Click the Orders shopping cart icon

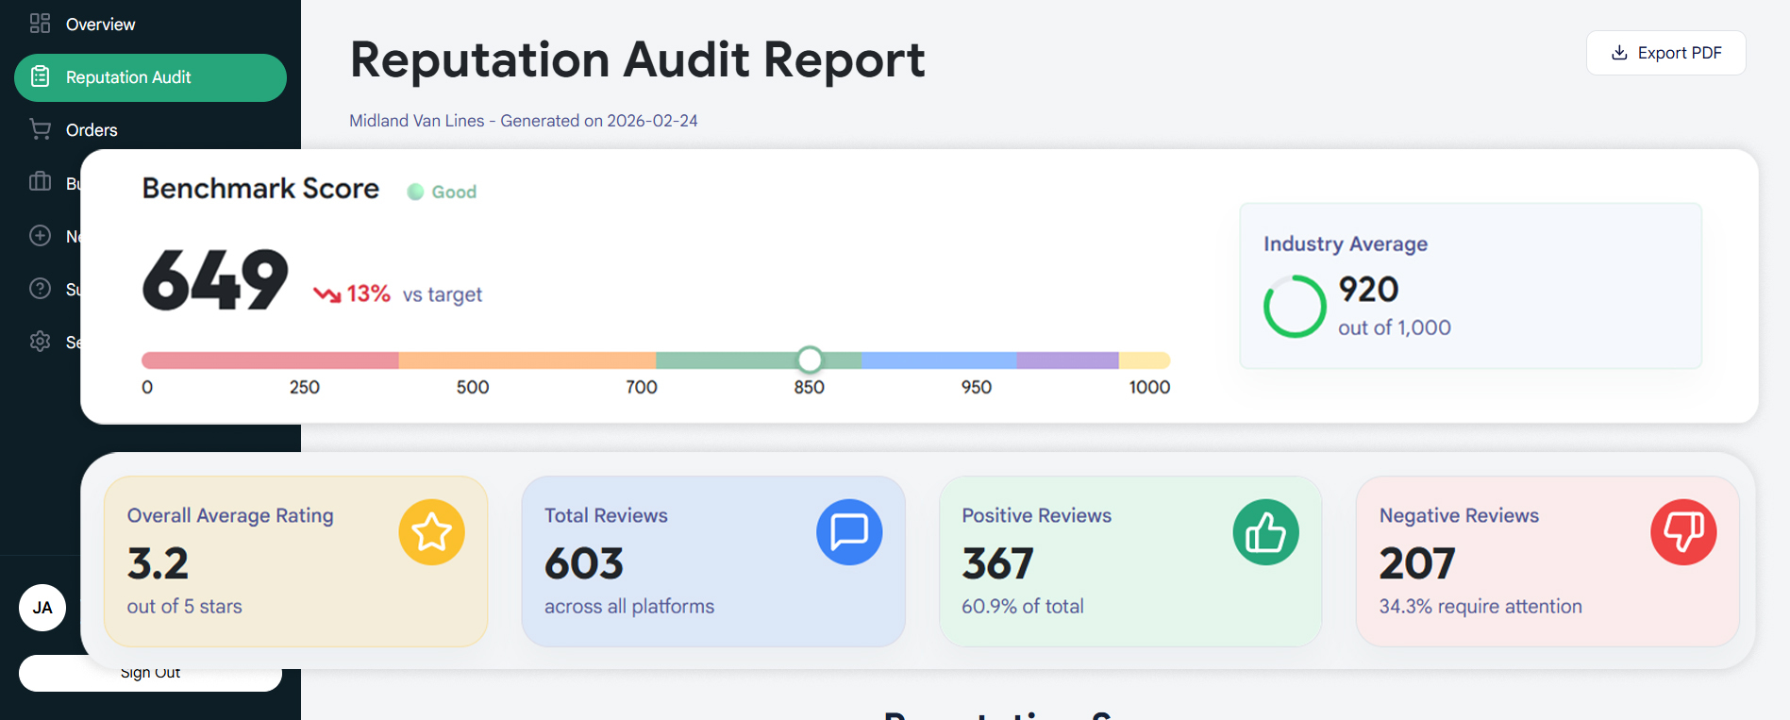pyautogui.click(x=40, y=129)
